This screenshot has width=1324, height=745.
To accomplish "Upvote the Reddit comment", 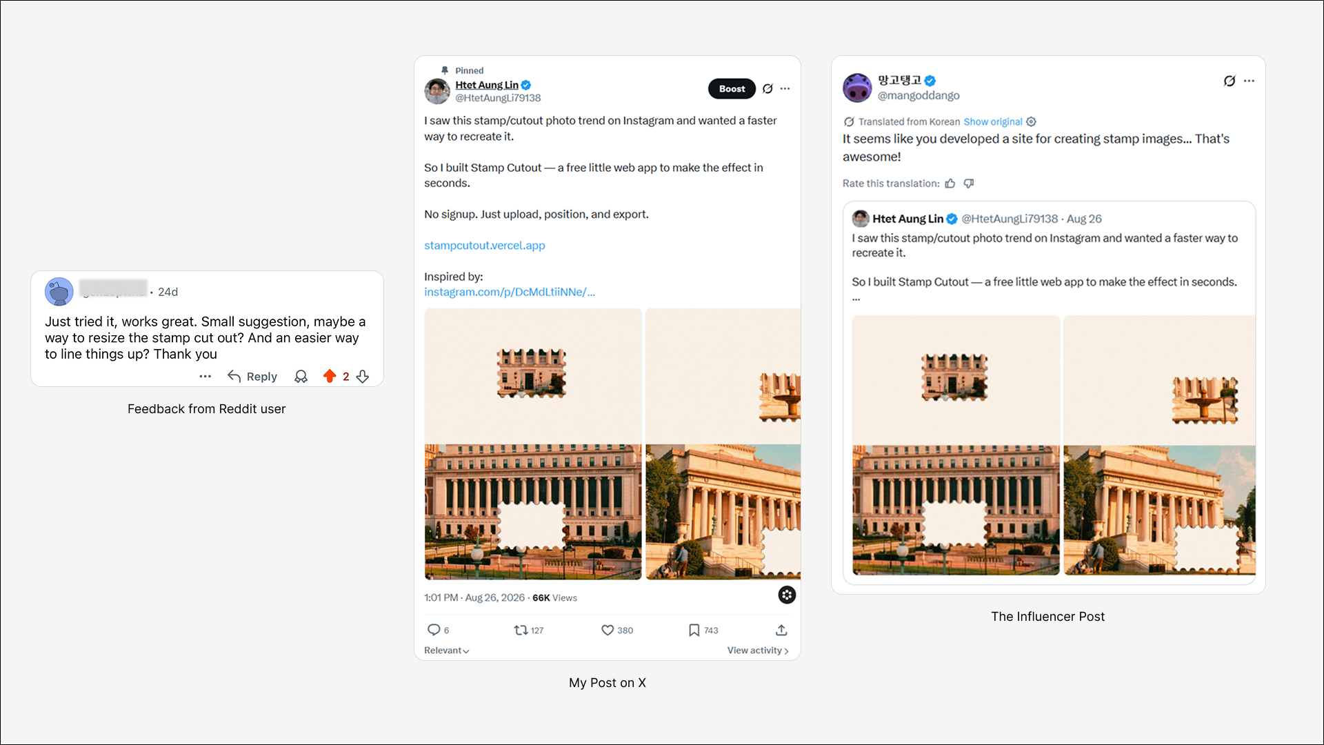I will point(330,376).
